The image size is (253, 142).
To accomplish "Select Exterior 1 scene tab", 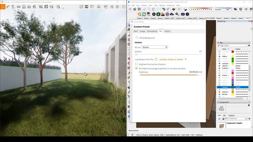I will (219, 18).
